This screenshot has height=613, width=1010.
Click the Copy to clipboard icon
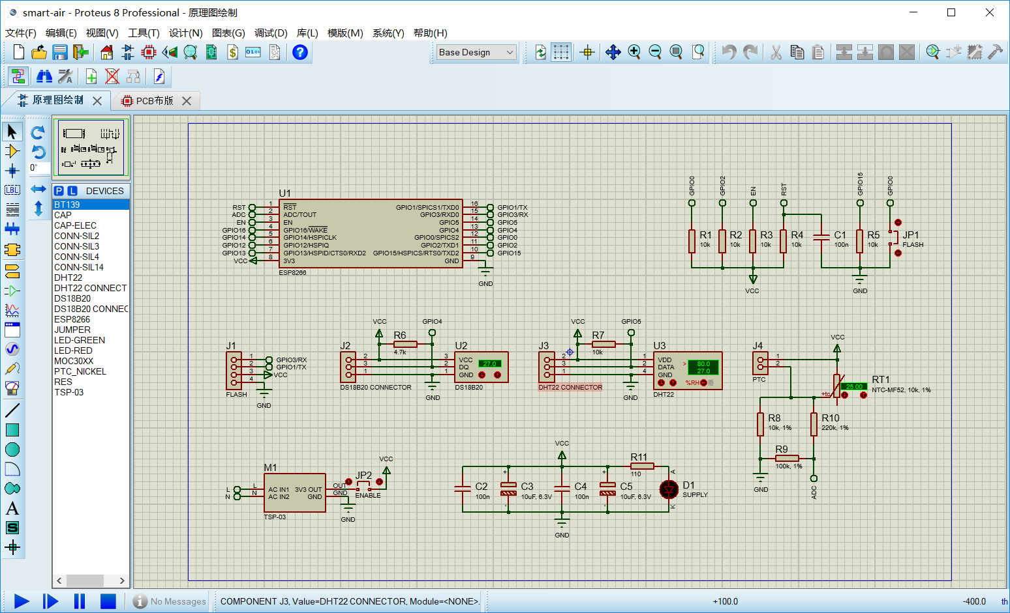tap(797, 52)
